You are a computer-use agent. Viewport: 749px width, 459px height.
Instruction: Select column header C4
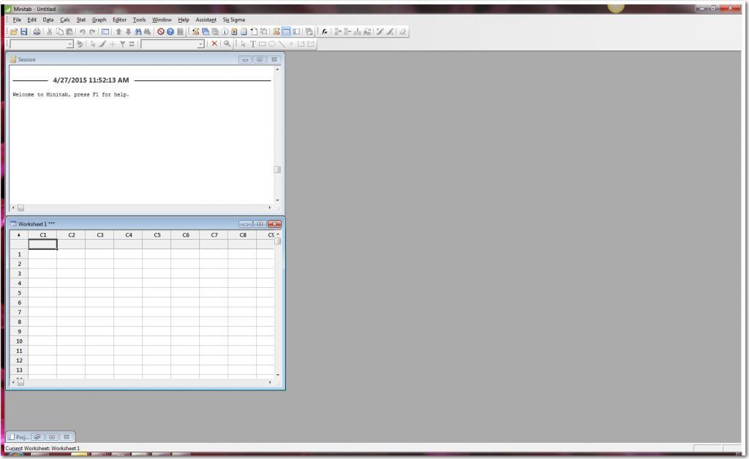click(129, 235)
